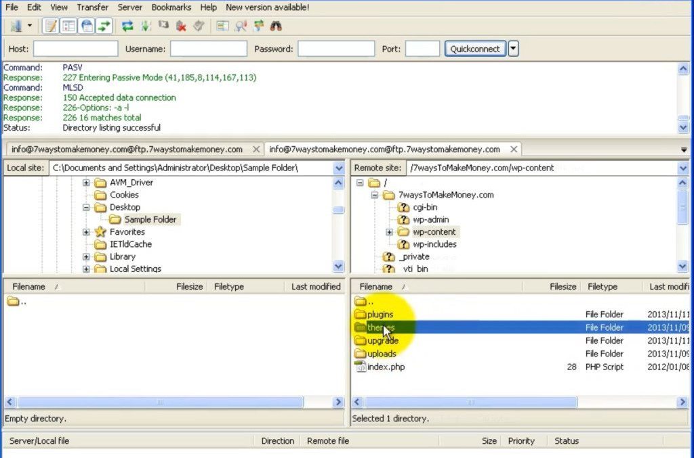Viewport: 694px width, 458px height.
Task: Click the process queue toolbar icon
Action: point(145,26)
